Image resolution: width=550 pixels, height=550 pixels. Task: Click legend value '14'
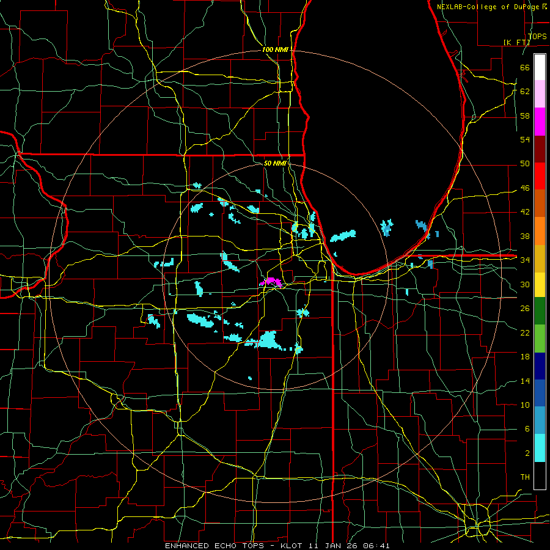click(x=525, y=381)
